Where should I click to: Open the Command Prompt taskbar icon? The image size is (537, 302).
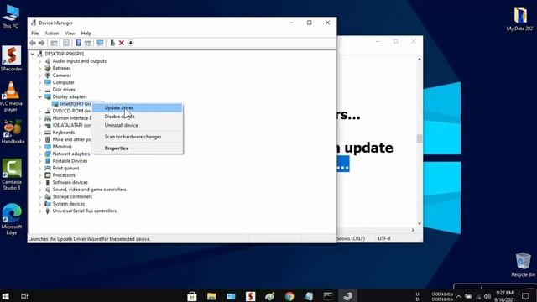328,296
